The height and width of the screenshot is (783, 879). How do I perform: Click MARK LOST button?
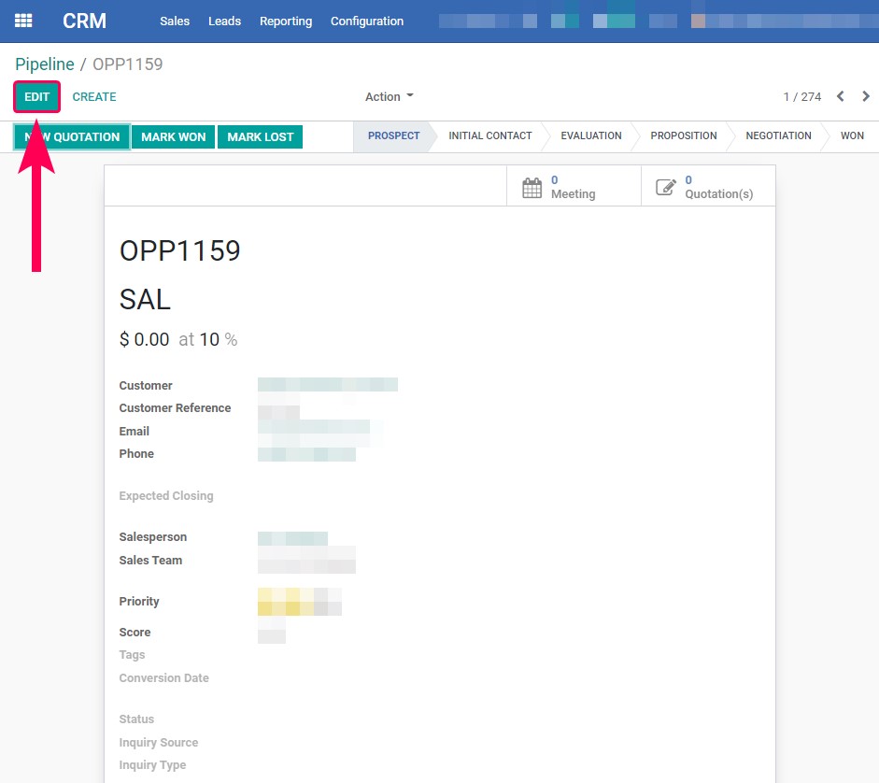[x=260, y=136]
